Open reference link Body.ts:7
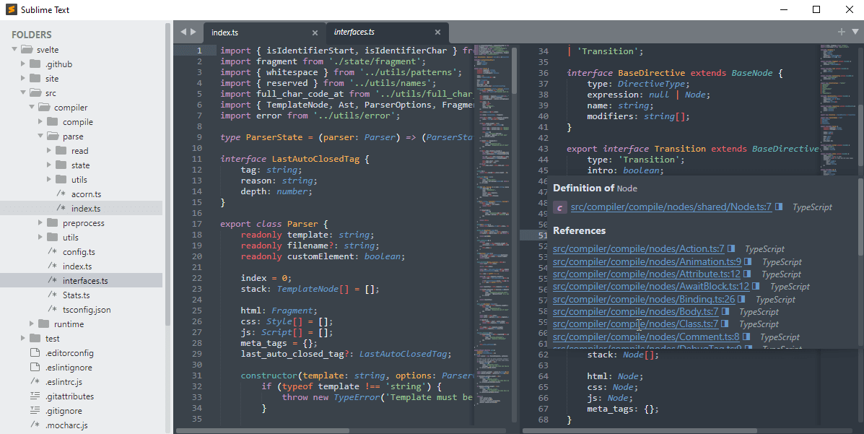864x434 pixels. click(x=635, y=312)
